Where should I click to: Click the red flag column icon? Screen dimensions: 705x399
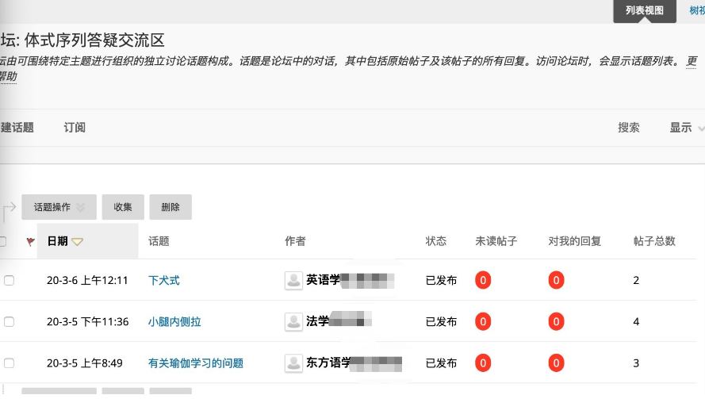coord(31,242)
